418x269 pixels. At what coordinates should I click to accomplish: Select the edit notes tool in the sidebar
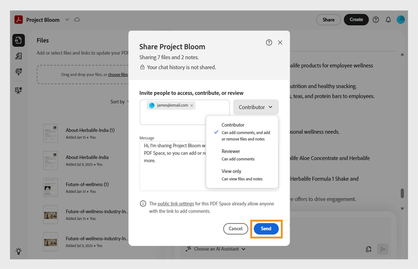(19, 56)
